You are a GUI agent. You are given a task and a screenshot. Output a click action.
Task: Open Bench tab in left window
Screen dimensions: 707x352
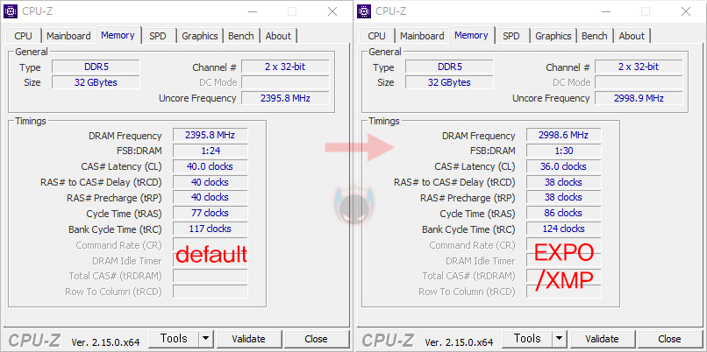pos(240,36)
